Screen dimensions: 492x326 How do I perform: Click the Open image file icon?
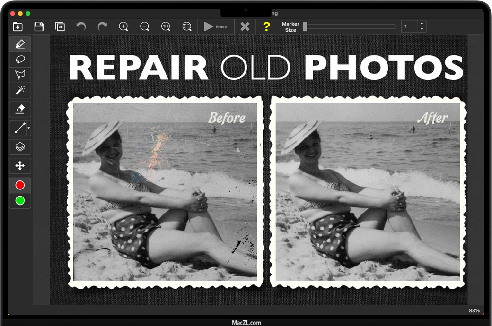pyautogui.click(x=18, y=27)
